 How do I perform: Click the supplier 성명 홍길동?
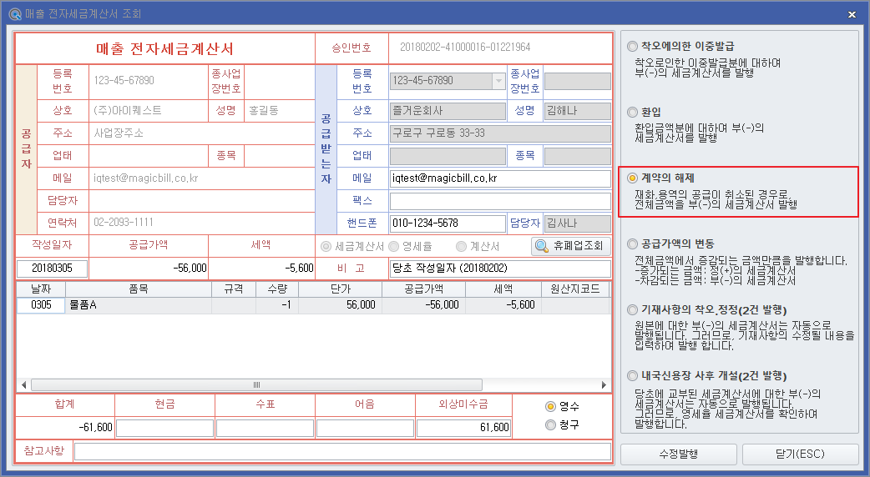[x=264, y=111]
